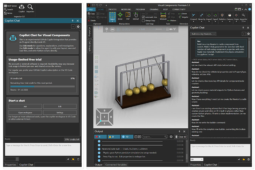The height and width of the screenshot is (170, 255).
Task: Activate the Move manipulation tool
Action: point(120,16)
